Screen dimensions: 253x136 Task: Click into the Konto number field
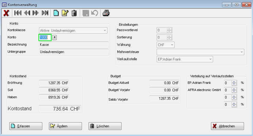pos(45,37)
